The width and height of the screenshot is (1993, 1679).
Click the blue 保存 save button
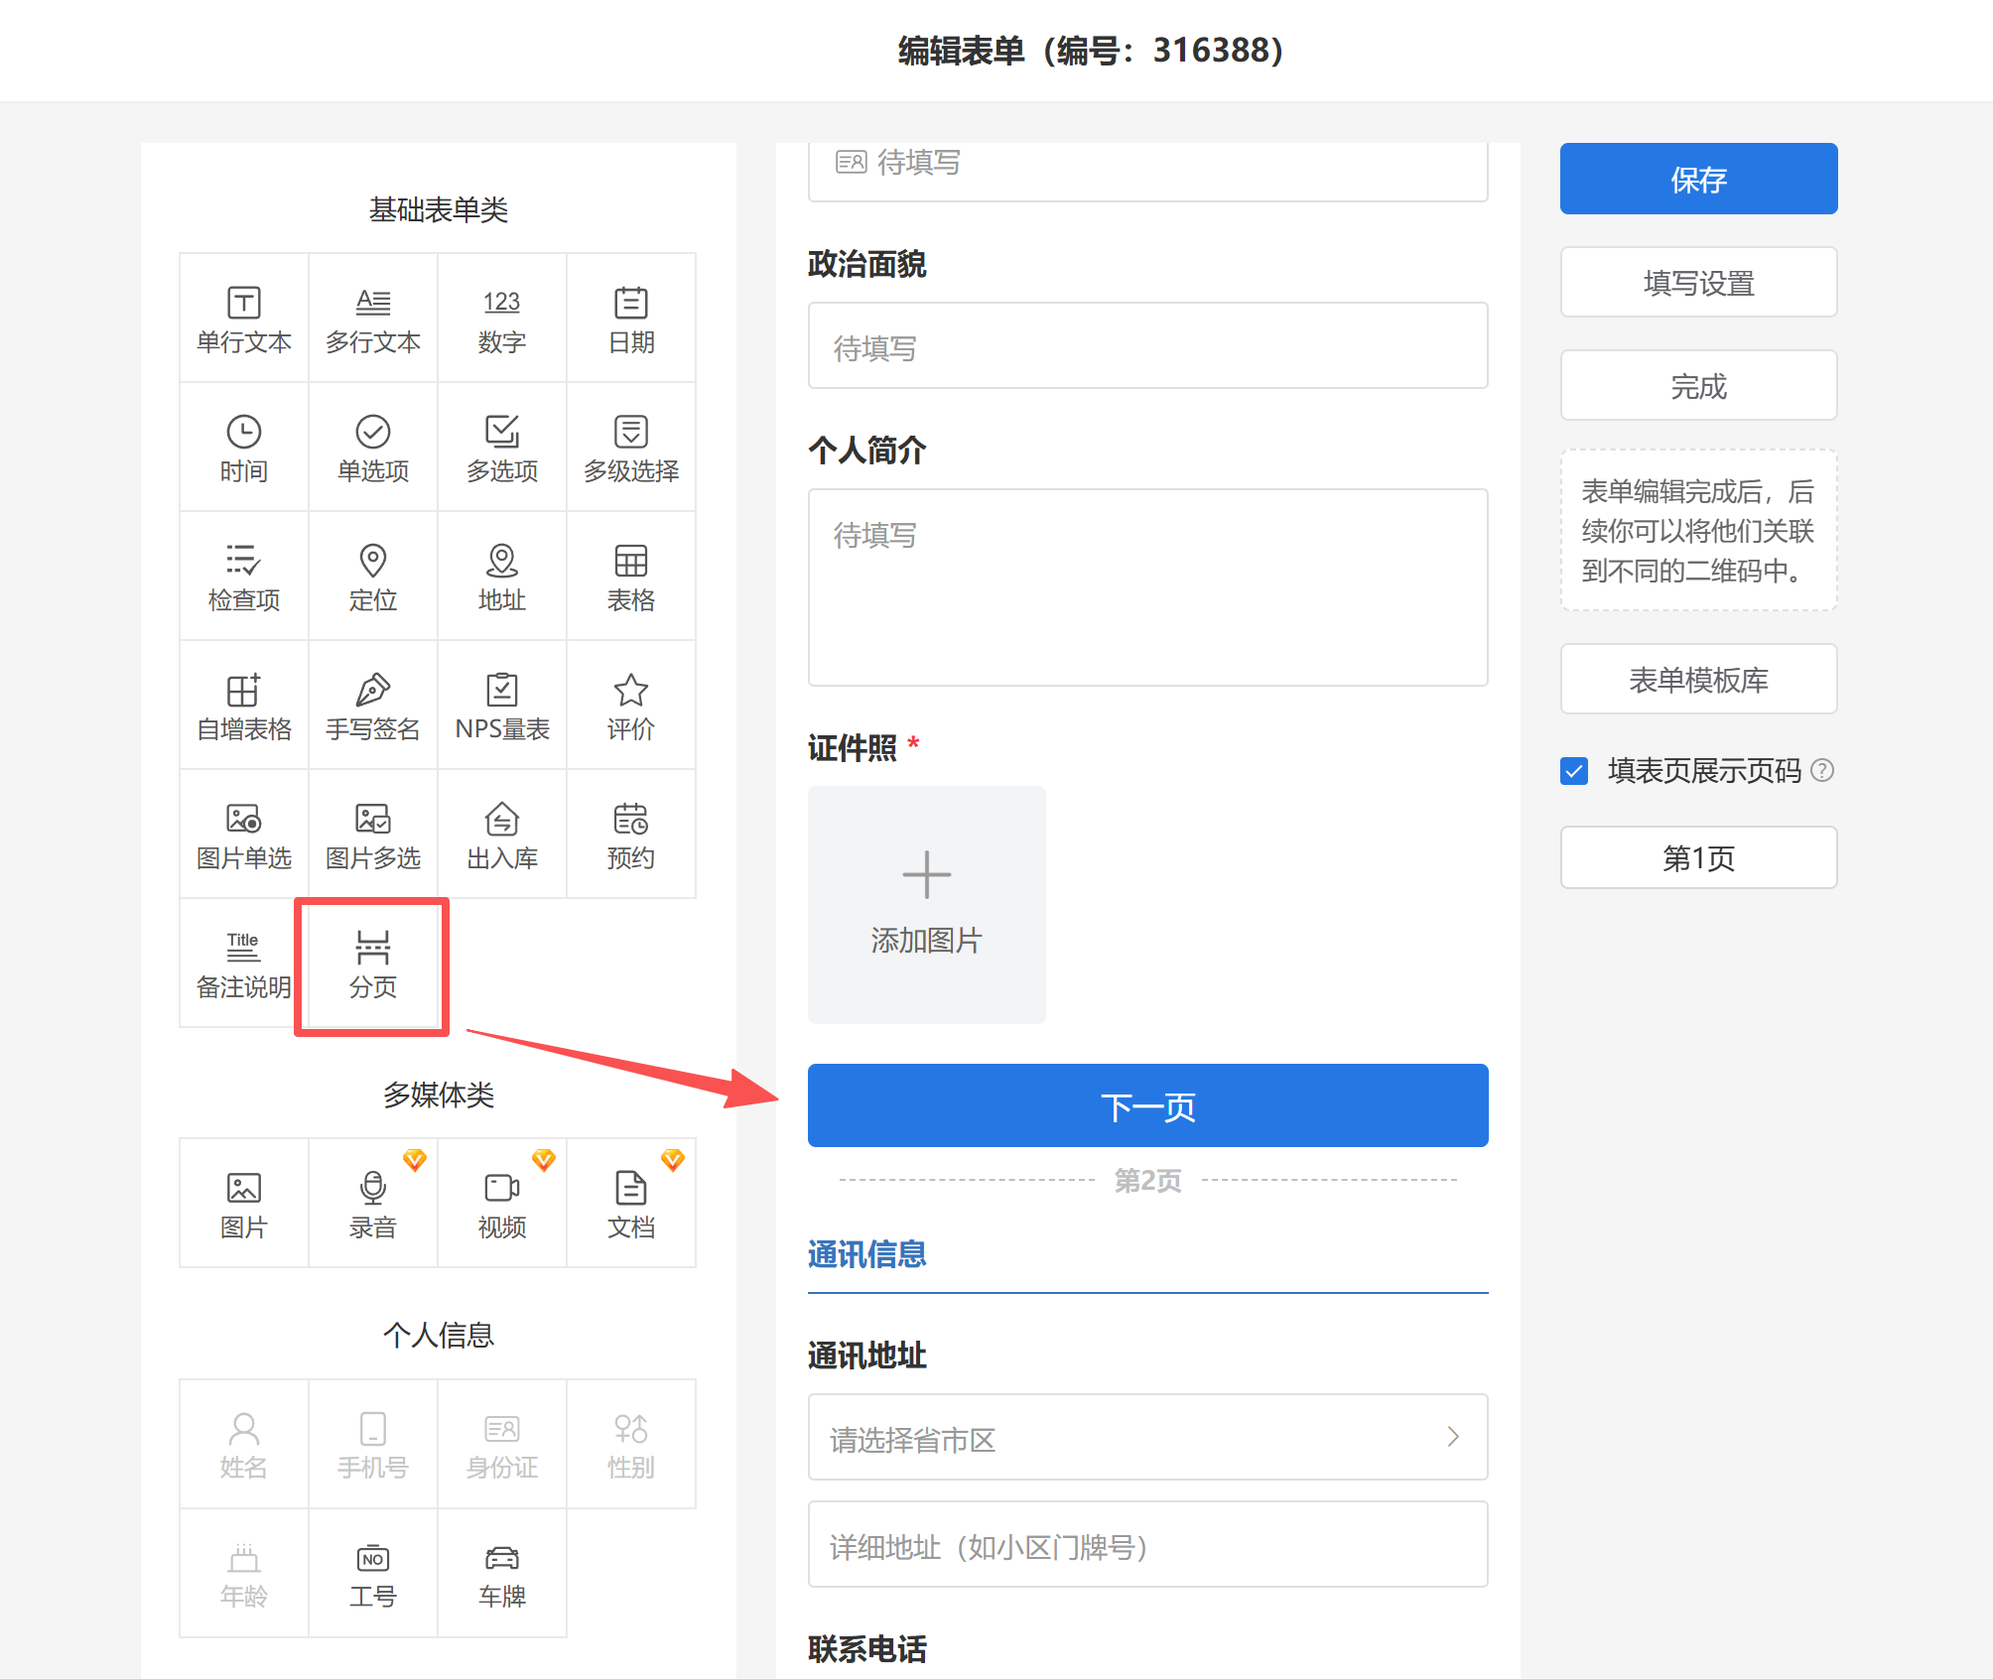(1698, 179)
